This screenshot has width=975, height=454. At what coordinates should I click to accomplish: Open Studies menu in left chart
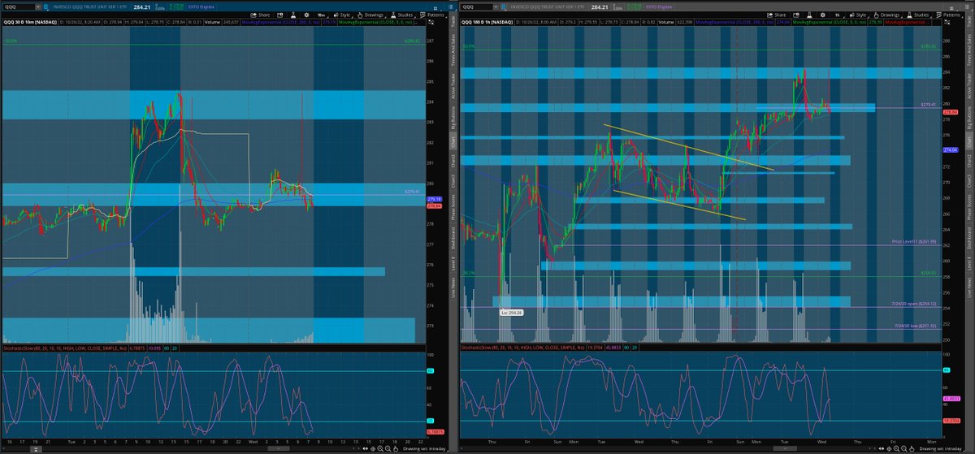[x=402, y=15]
